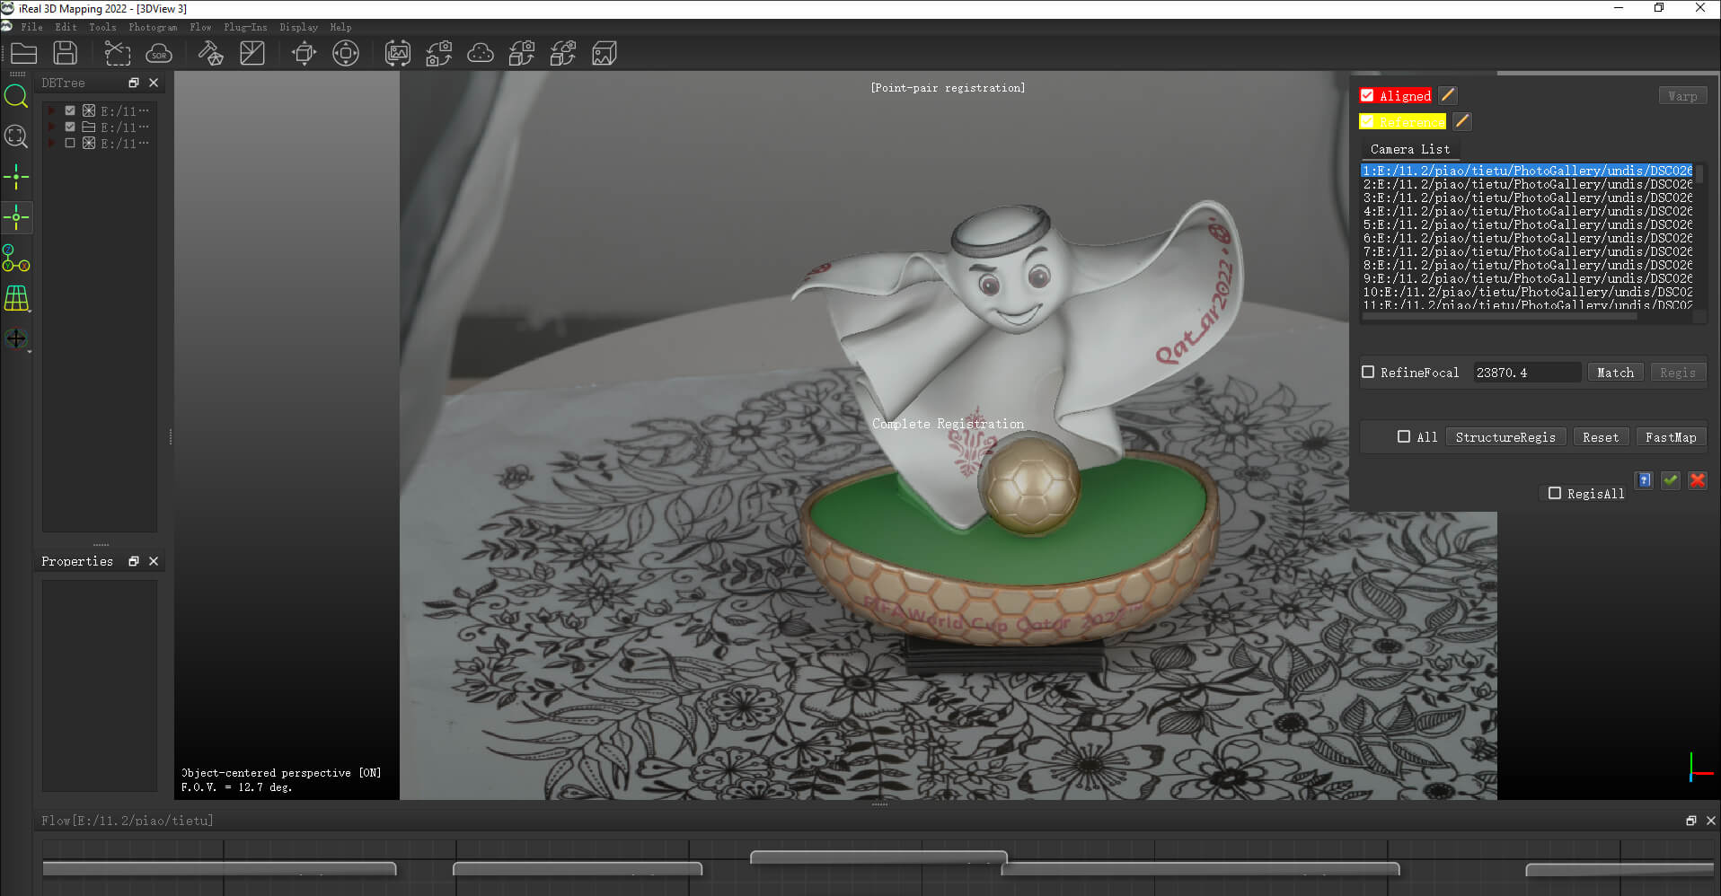Image resolution: width=1721 pixels, height=896 pixels.
Task: Open the Display menu
Action: (x=298, y=27)
